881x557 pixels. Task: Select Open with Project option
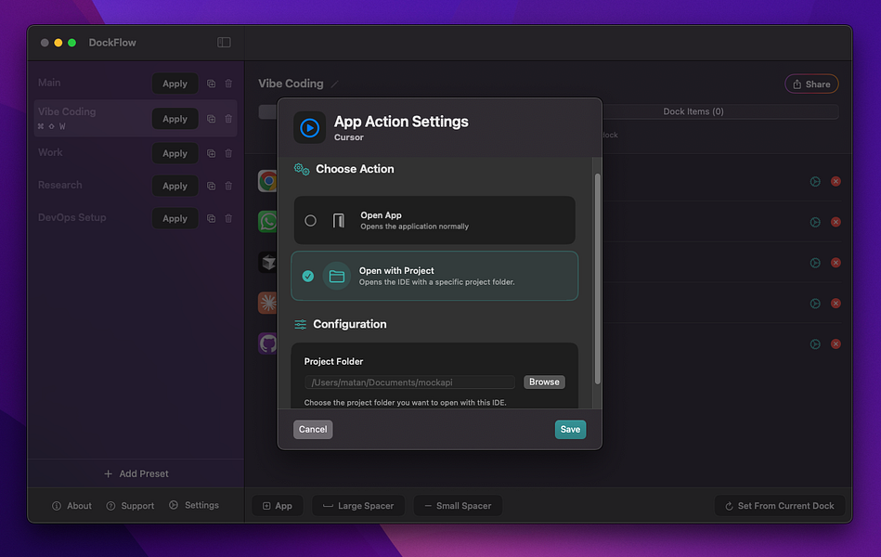coord(434,276)
